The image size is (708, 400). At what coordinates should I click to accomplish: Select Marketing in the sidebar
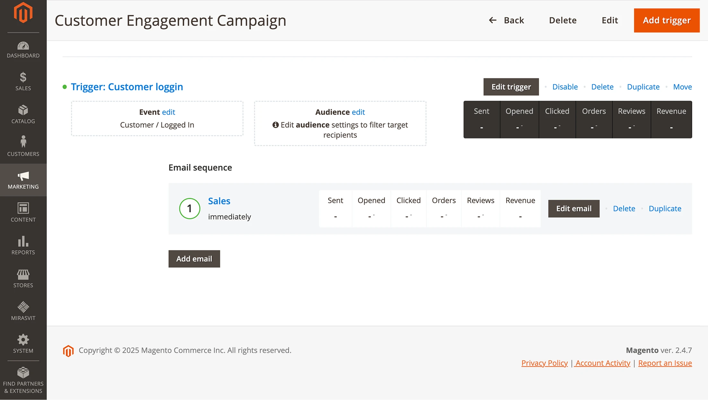click(23, 180)
